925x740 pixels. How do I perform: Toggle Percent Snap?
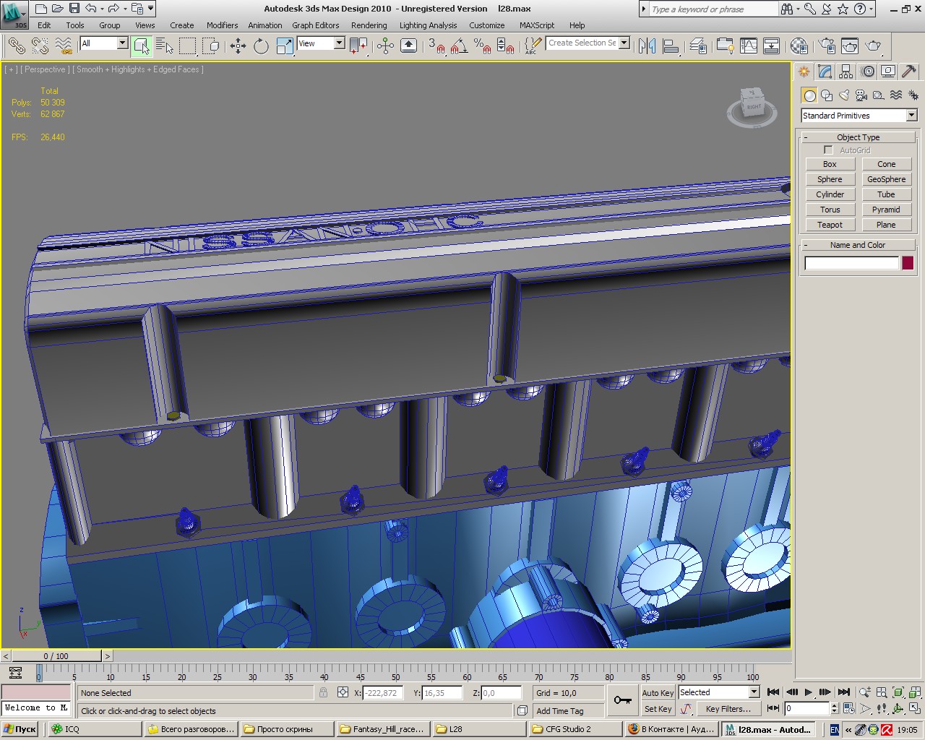482,46
